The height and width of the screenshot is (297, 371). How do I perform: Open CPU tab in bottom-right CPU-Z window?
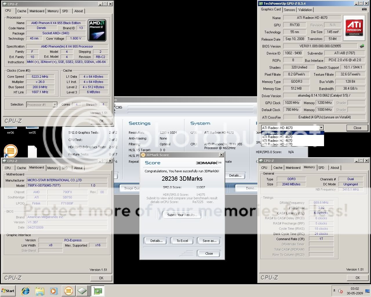264,168
